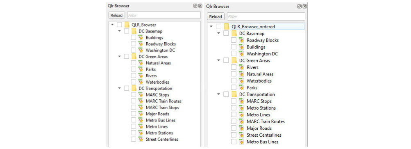Select 'DC Basemap' label in the QLR_Browser tree
411x149 pixels.
pos(150,31)
